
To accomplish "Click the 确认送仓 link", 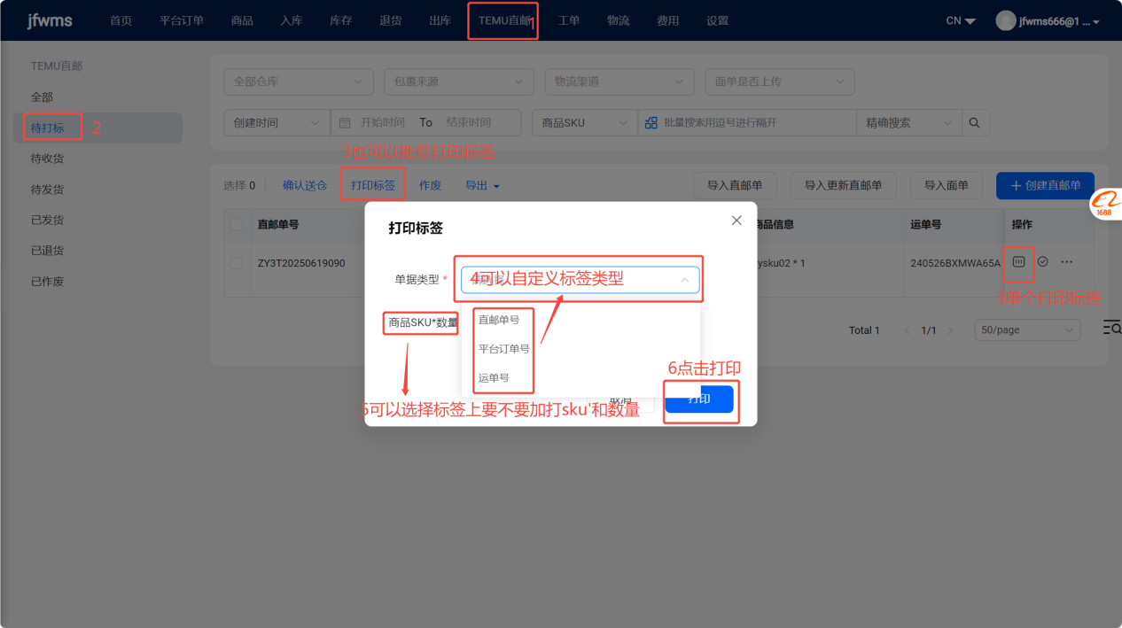I will click(305, 186).
